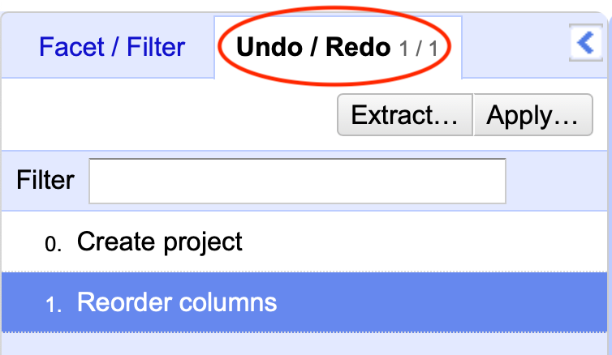Viewport: 612px width, 355px height.
Task: Collapse the left panel with arrow icon
Action: (586, 43)
